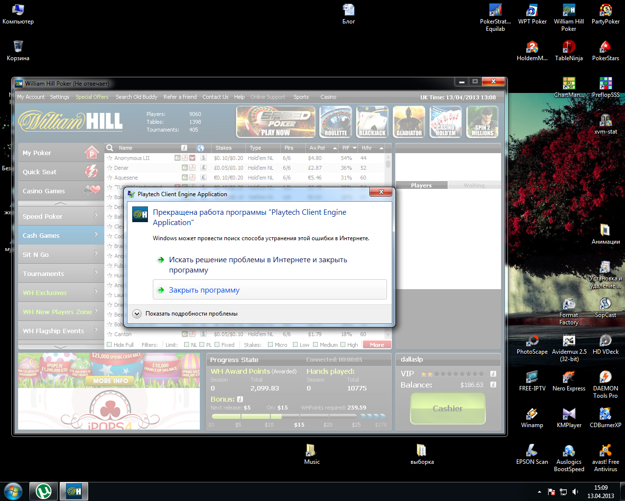
Task: Enable the NL limit filter checkbox
Action: [186, 345]
